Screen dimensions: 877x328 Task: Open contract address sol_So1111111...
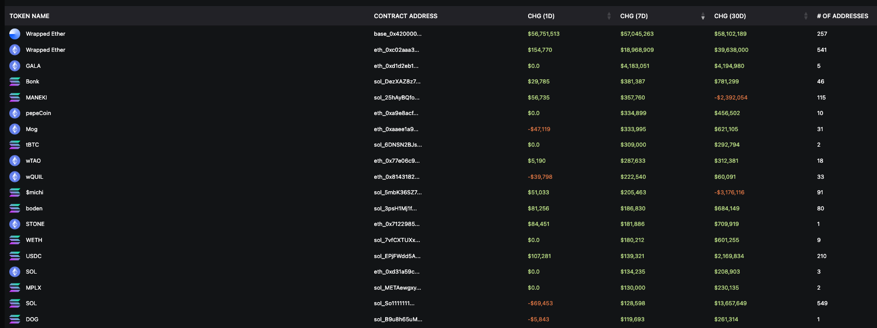394,303
